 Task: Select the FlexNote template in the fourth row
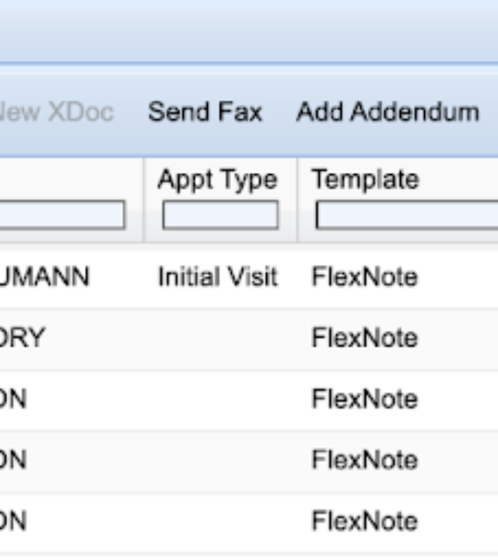(364, 460)
